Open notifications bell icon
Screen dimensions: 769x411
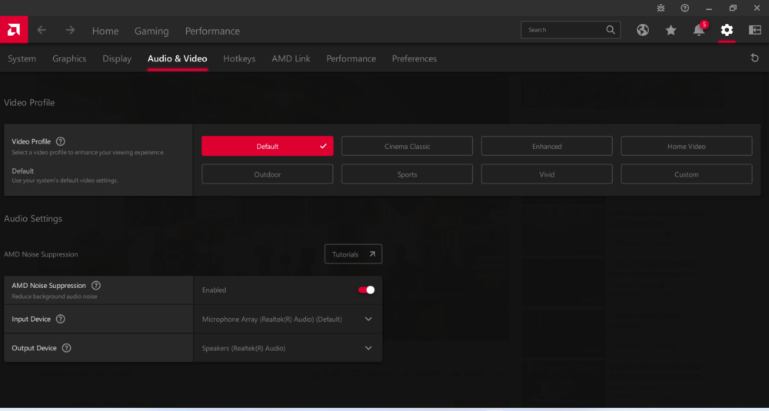(x=698, y=31)
